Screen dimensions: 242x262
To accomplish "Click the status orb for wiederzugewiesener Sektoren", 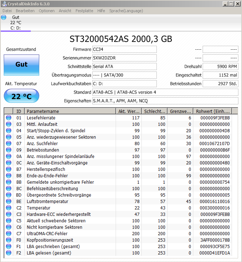I will [x=9, y=137].
